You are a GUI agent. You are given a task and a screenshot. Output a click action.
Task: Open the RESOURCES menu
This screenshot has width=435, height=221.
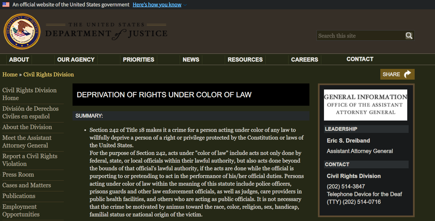tap(245, 60)
